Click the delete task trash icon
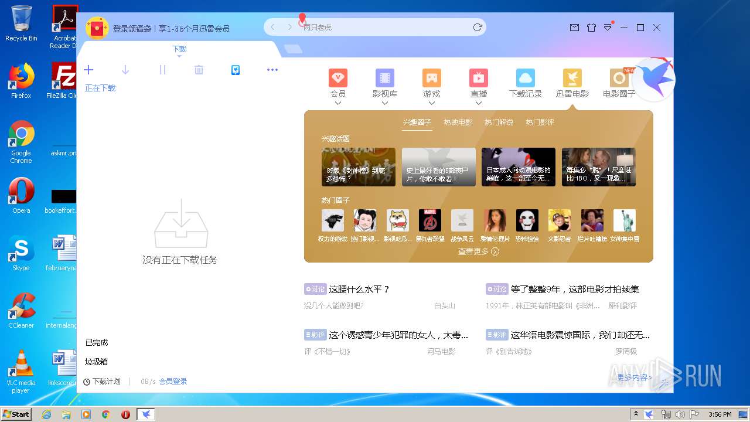750x422 pixels. pos(199,70)
